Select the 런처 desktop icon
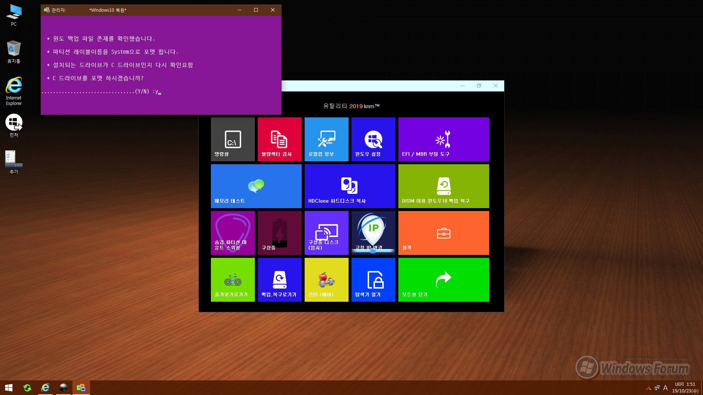 tap(14, 125)
